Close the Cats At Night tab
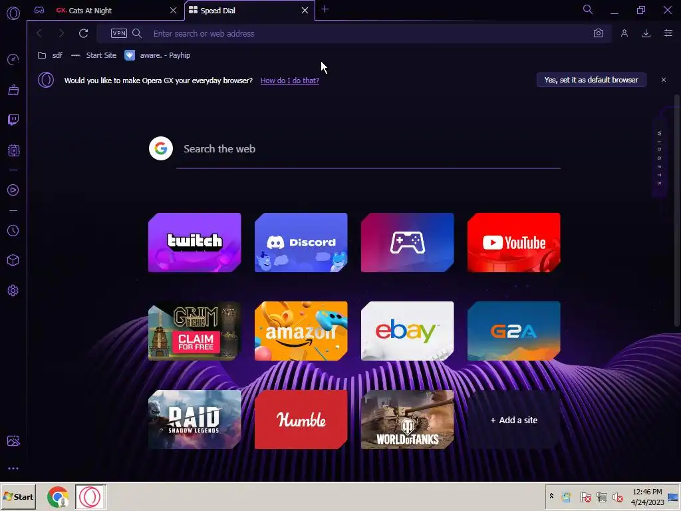Screen dimensions: 681x511 (174, 11)
